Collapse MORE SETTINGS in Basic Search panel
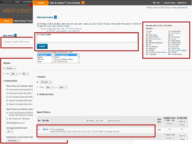 pyautogui.click(x=10, y=81)
